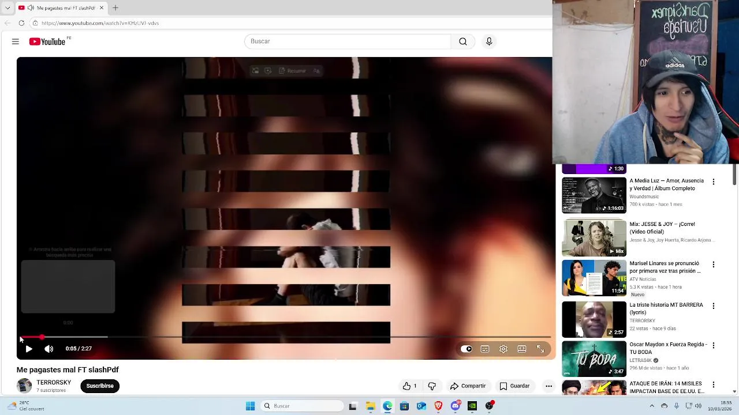Screen dimensions: 739x415
Task: Save the video with Guardar
Action: 514,386
